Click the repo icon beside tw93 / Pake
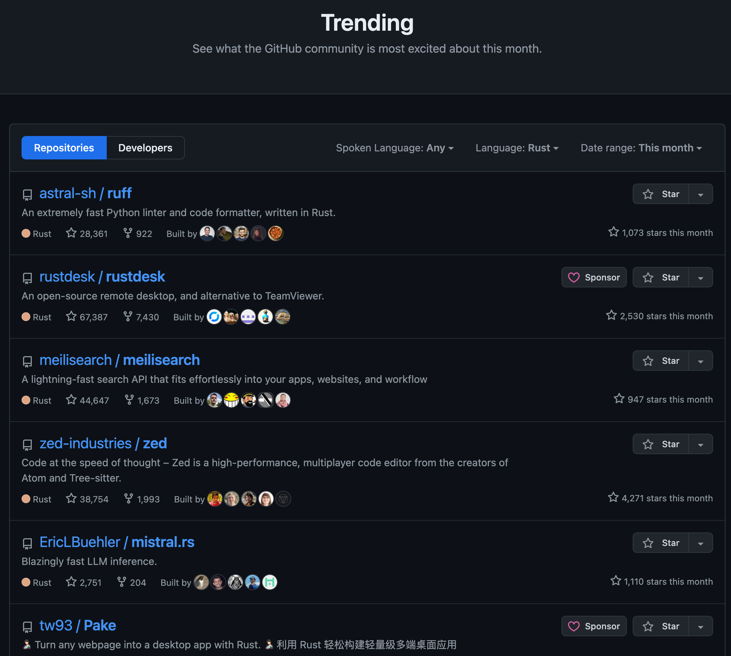The width and height of the screenshot is (731, 656). click(27, 627)
